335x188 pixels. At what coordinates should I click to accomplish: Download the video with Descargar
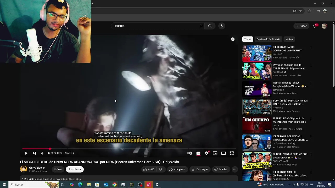coord(200,169)
